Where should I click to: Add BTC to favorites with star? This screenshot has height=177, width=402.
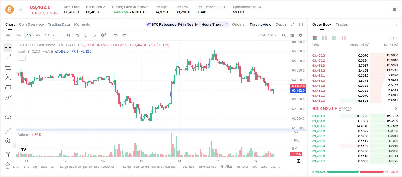click(x=21, y=10)
